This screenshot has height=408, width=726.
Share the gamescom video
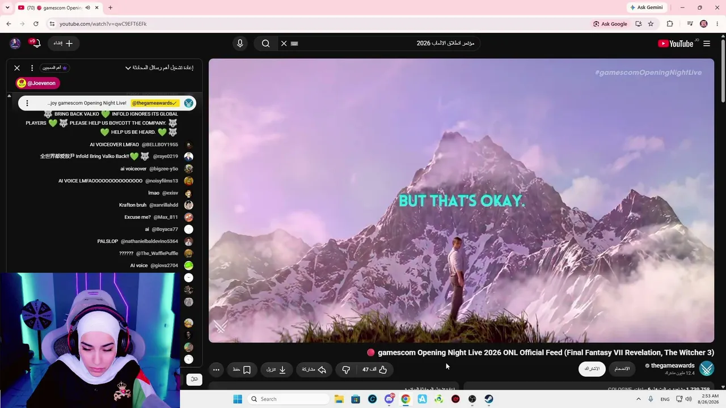[x=314, y=369]
